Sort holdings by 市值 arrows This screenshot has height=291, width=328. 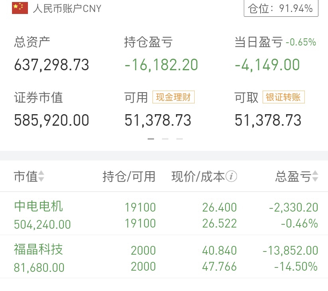(x=41, y=176)
